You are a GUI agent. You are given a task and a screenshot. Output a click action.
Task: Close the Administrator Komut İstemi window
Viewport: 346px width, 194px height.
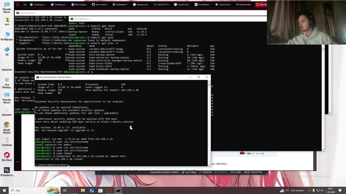[207, 77]
